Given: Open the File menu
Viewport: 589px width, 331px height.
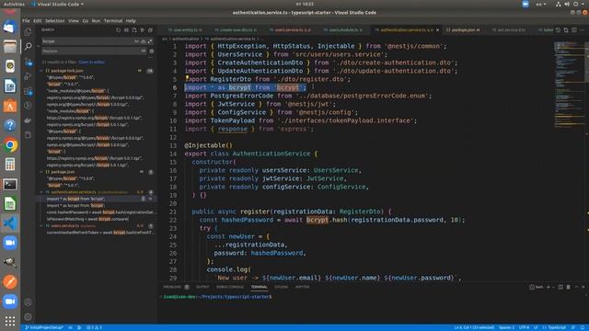Looking at the screenshot, I should 26,20.
